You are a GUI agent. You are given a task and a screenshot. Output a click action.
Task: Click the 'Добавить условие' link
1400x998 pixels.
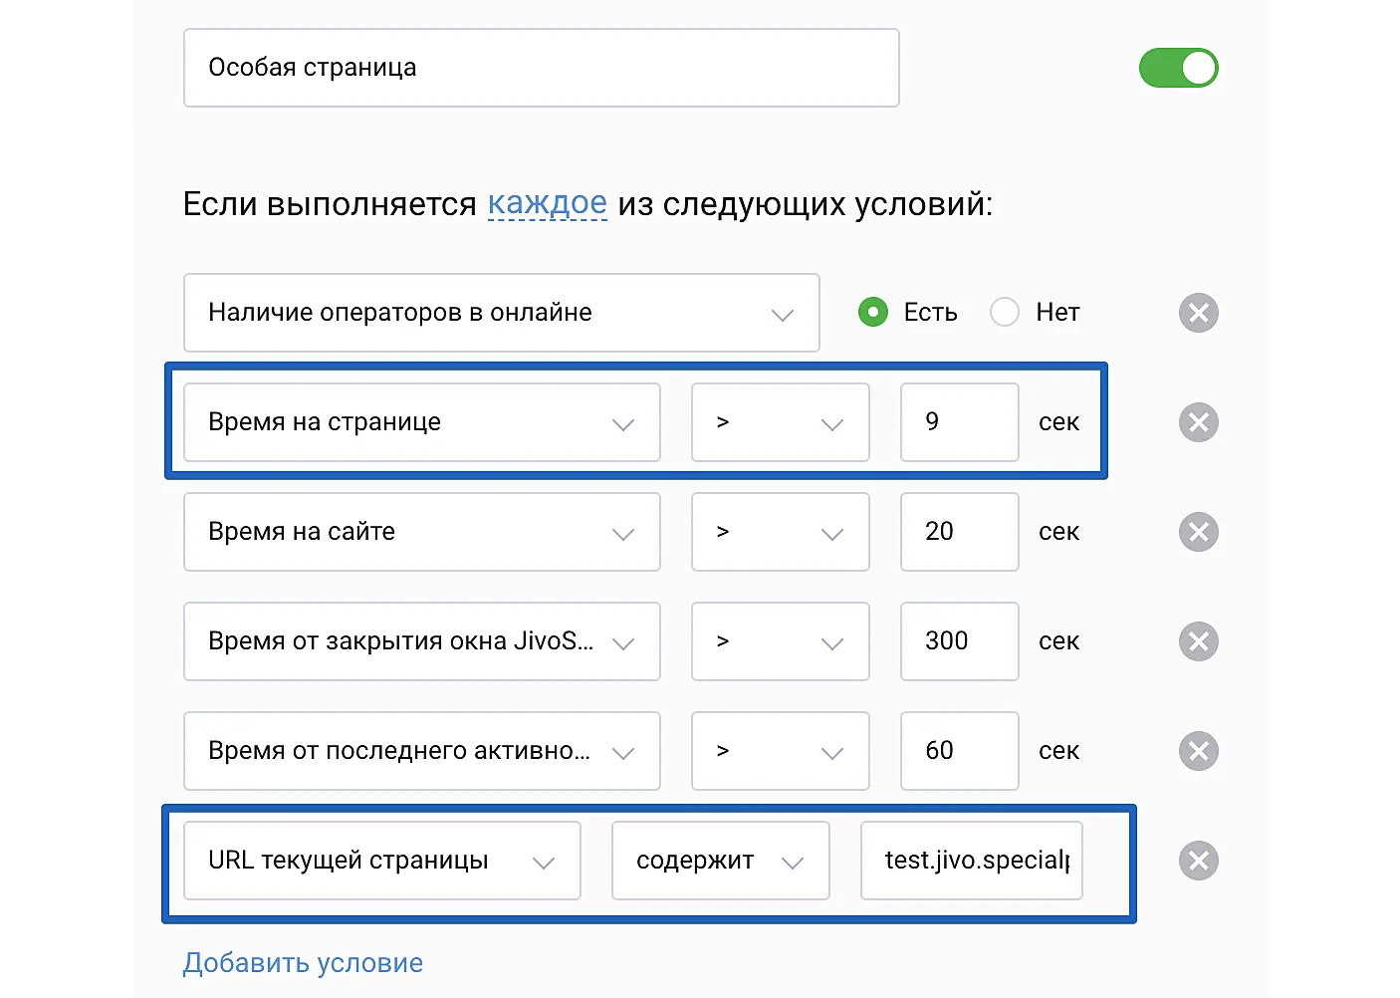(x=303, y=963)
